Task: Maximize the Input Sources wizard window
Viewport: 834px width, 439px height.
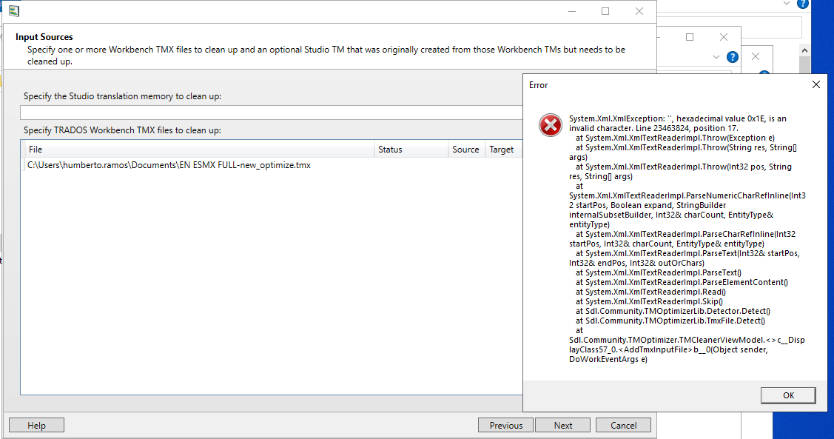Action: [x=605, y=11]
